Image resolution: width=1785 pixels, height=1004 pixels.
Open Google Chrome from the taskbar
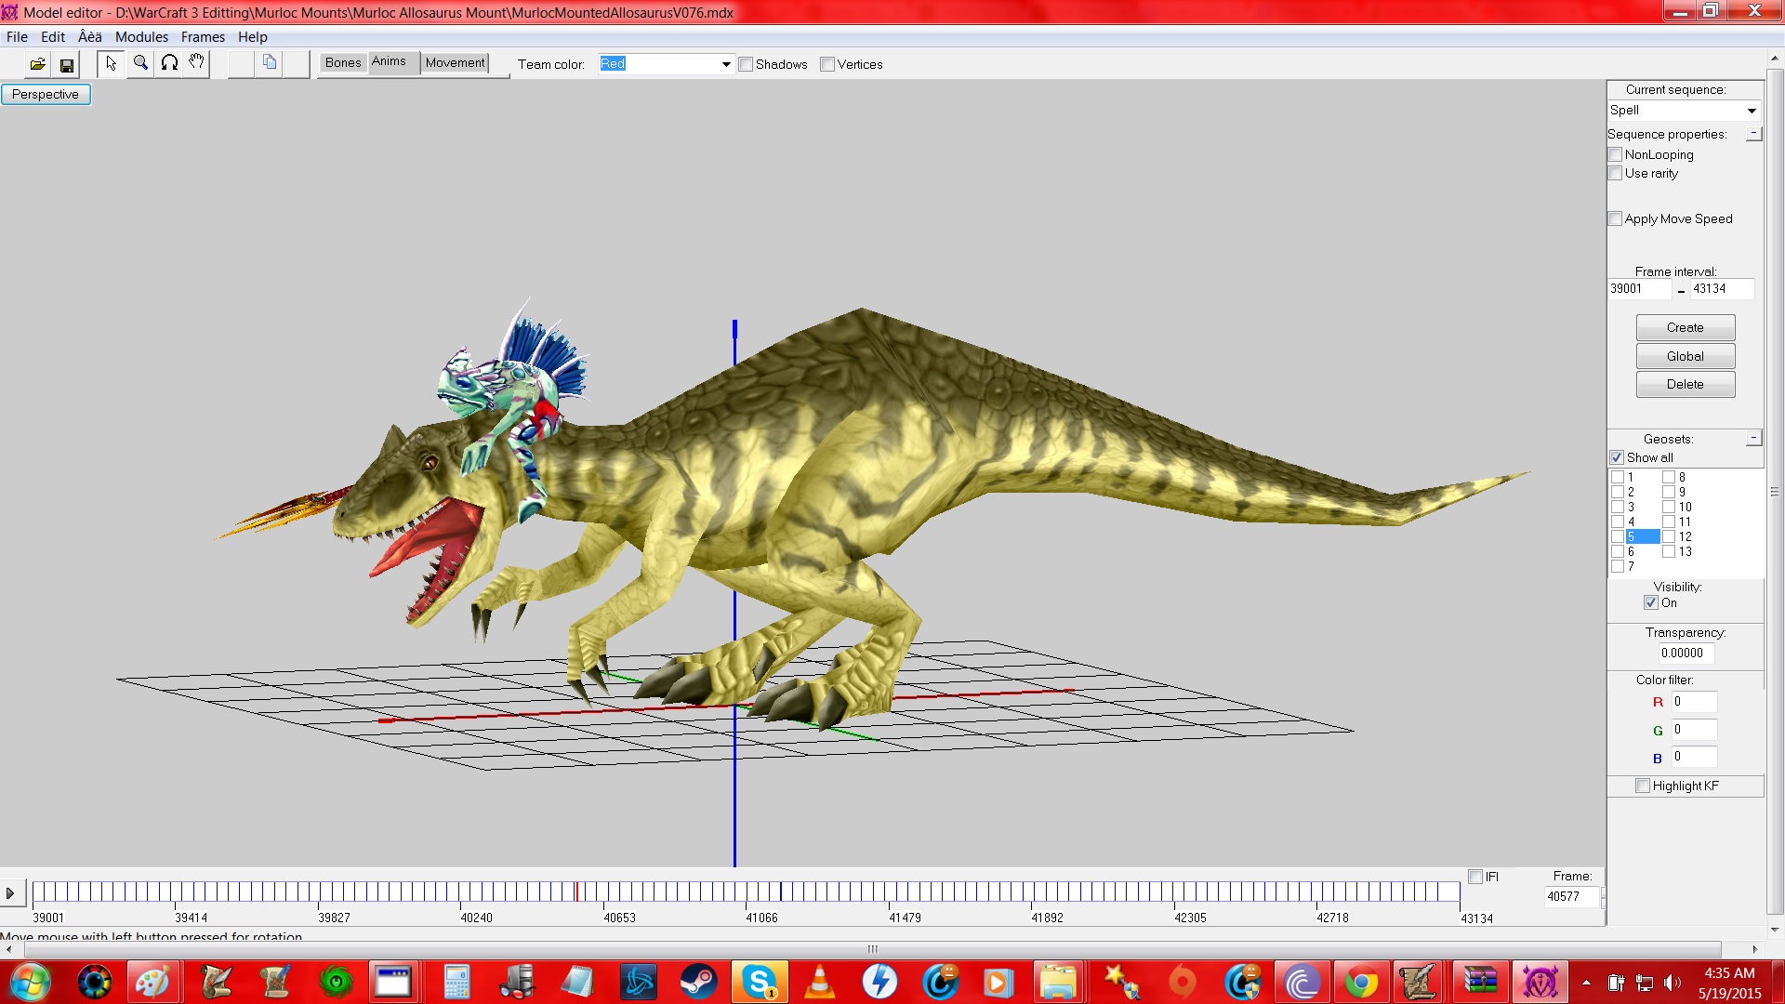tap(1361, 982)
